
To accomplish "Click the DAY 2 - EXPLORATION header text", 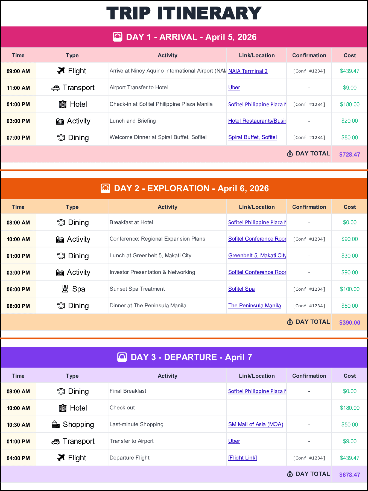I will (191, 188).
